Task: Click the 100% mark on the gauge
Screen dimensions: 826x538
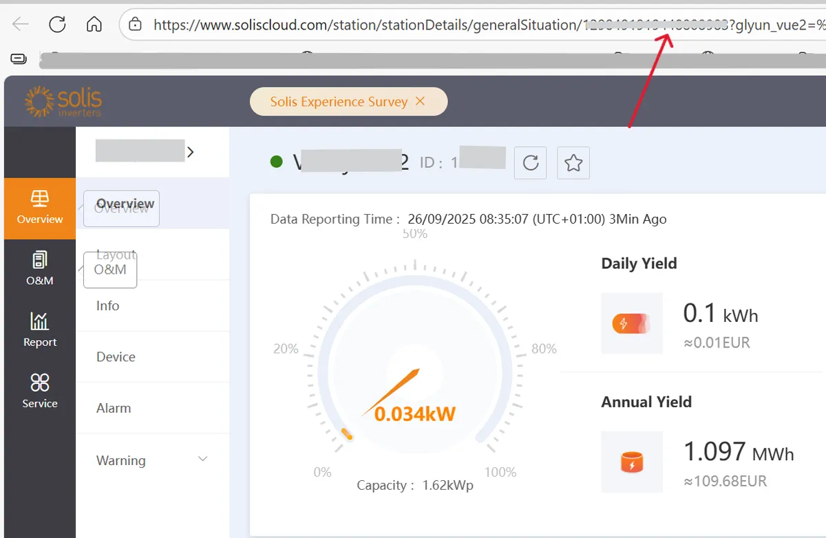Action: pyautogui.click(x=500, y=473)
